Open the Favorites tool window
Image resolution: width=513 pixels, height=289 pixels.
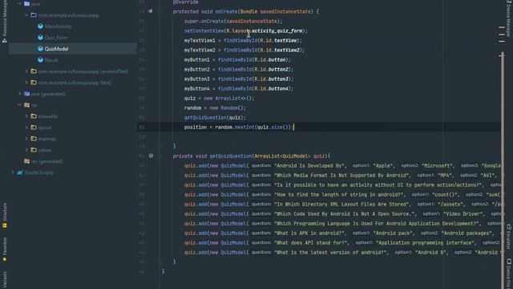click(5, 250)
